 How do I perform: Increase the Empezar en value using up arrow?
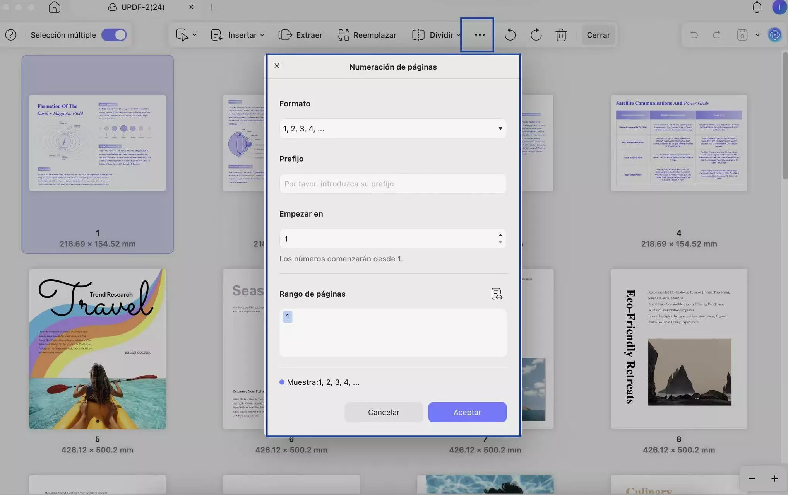click(500, 235)
